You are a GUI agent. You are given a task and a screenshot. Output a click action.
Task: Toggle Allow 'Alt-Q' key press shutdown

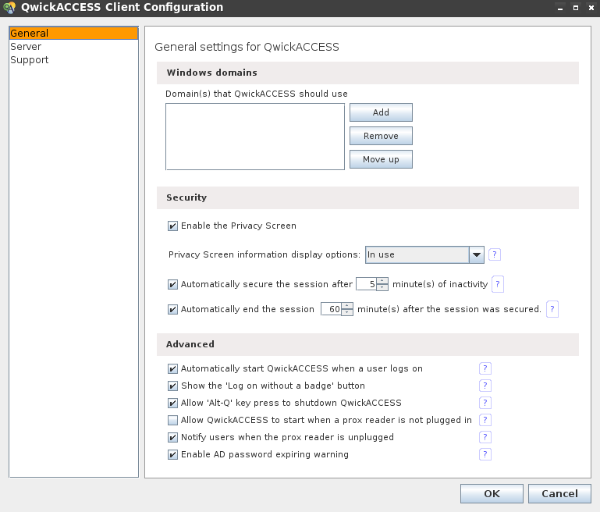coord(172,403)
